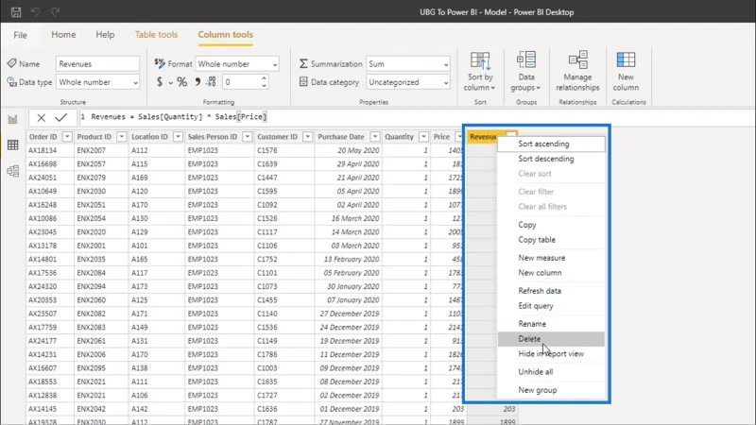756x425 pixels.
Task: Switch to Table tools tab
Action: [x=156, y=35]
